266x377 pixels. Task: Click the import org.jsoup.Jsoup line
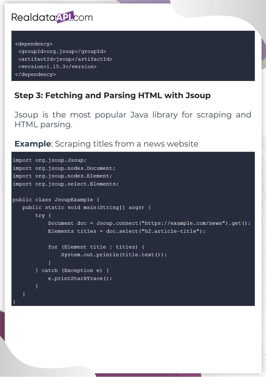[x=49, y=160]
